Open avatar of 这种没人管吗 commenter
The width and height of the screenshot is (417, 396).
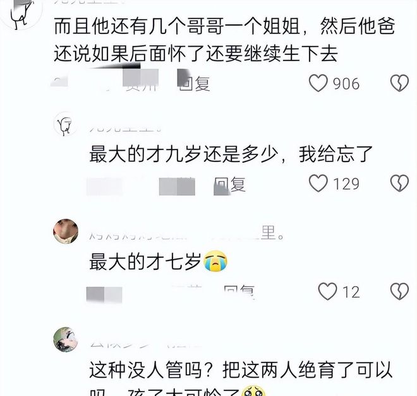(66, 339)
